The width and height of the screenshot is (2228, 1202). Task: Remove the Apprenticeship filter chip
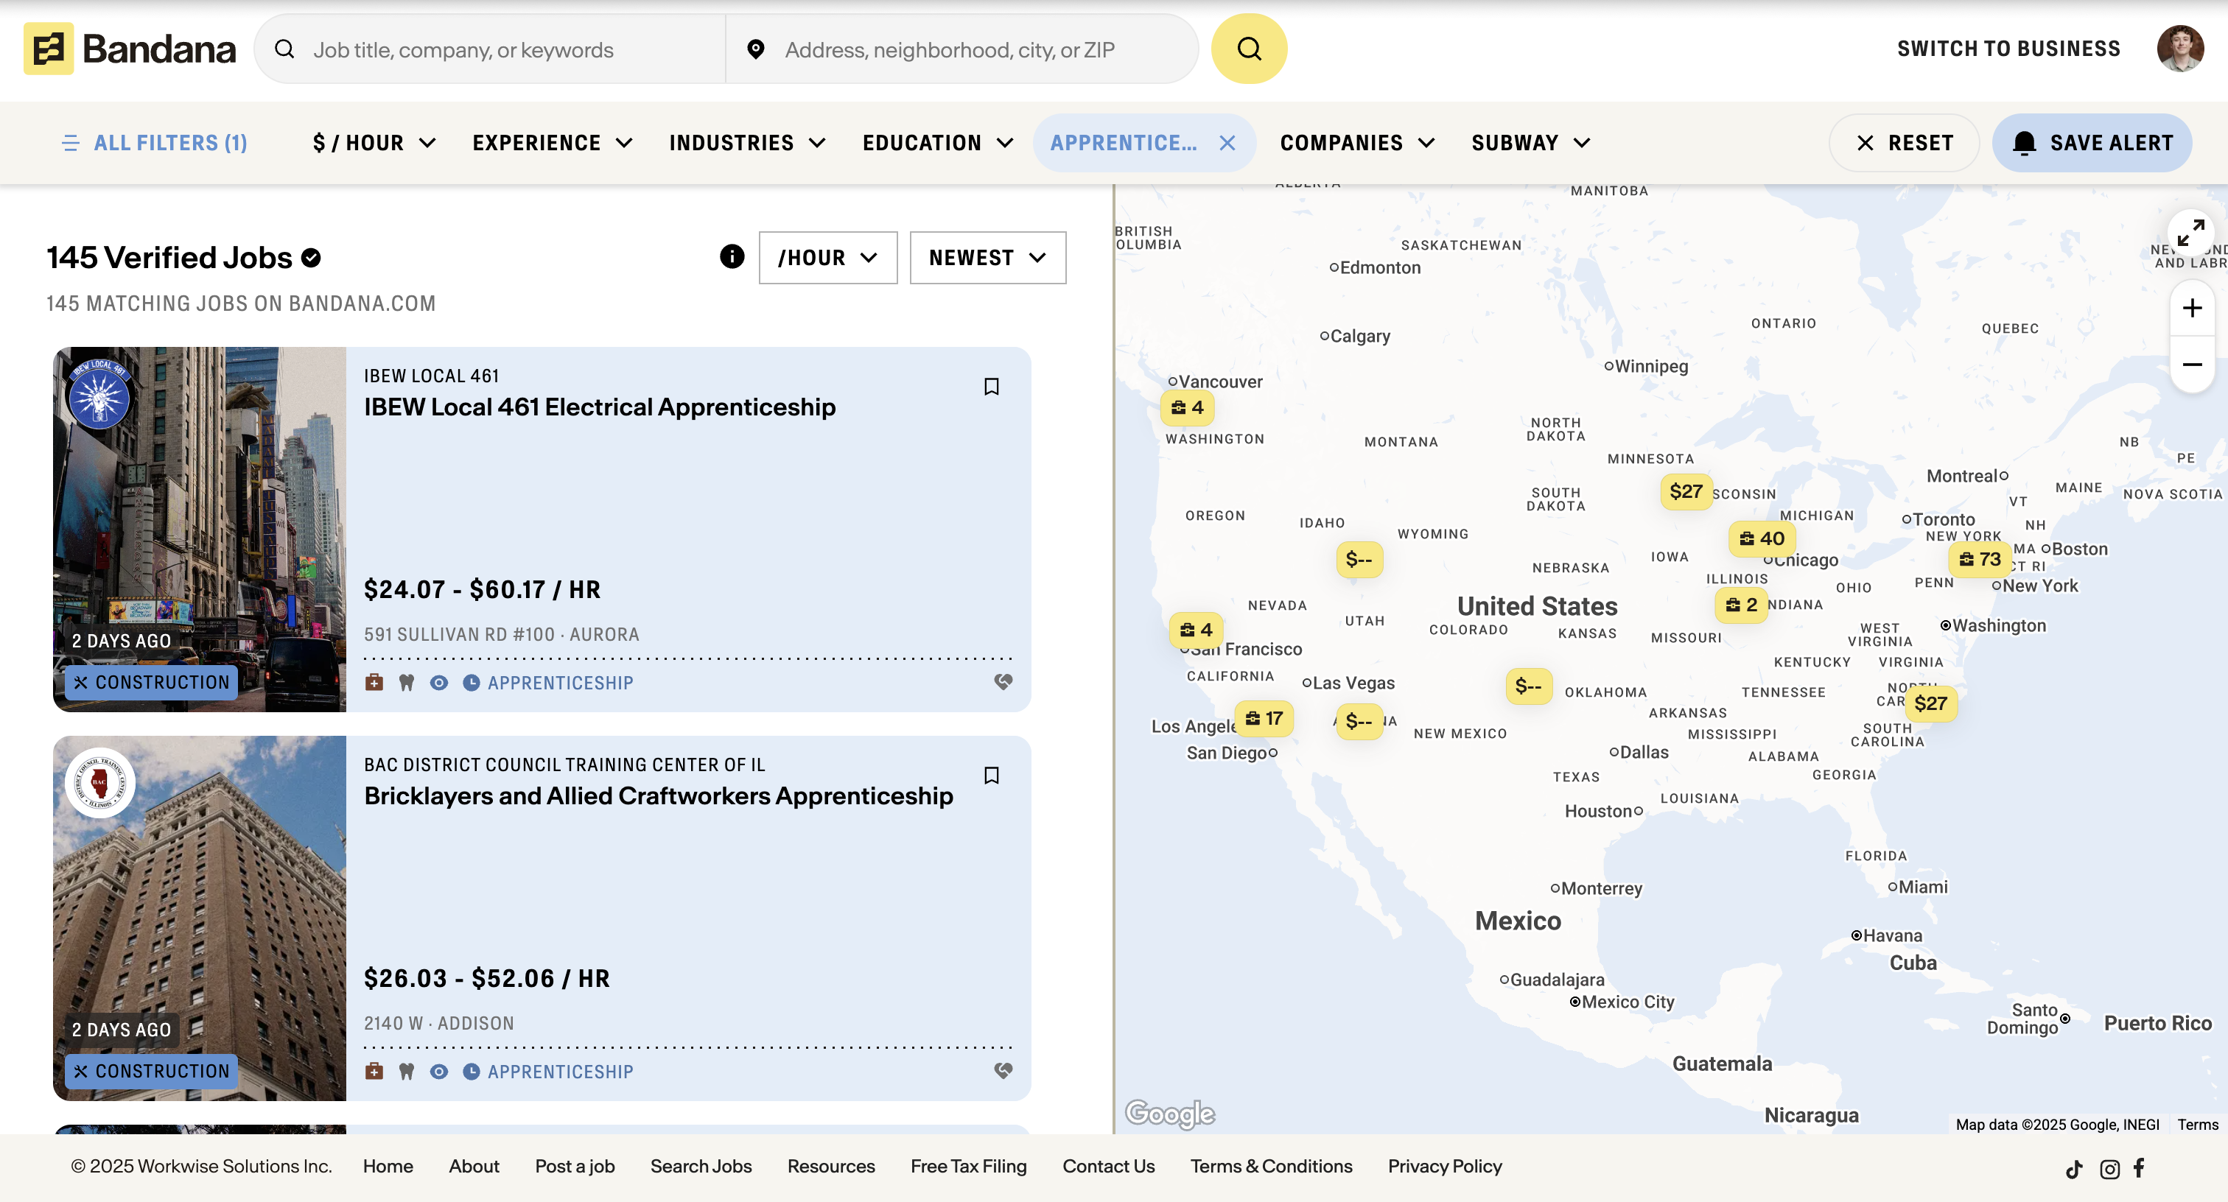pos(1227,143)
